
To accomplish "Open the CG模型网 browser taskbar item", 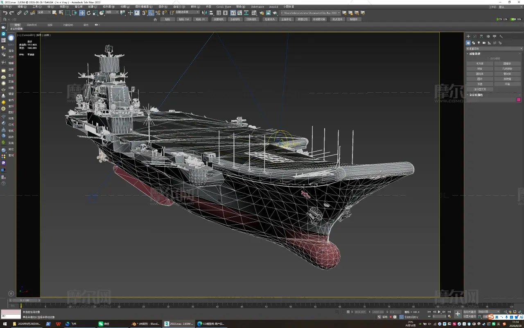I will point(211,324).
